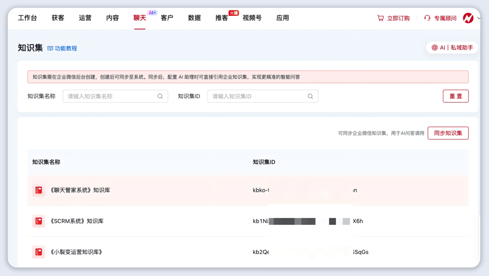Switch to the 客户 tab
This screenshot has height=276, width=489.
[x=167, y=18]
